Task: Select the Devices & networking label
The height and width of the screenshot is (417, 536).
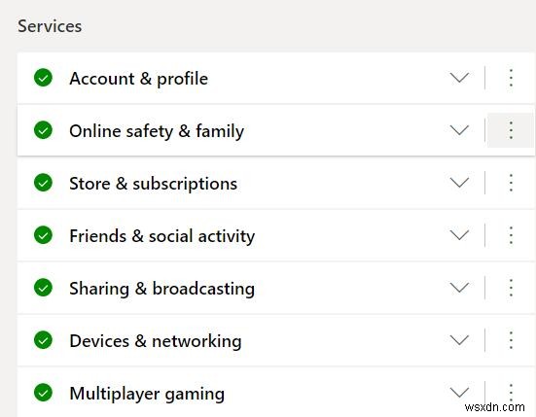Action: click(156, 341)
